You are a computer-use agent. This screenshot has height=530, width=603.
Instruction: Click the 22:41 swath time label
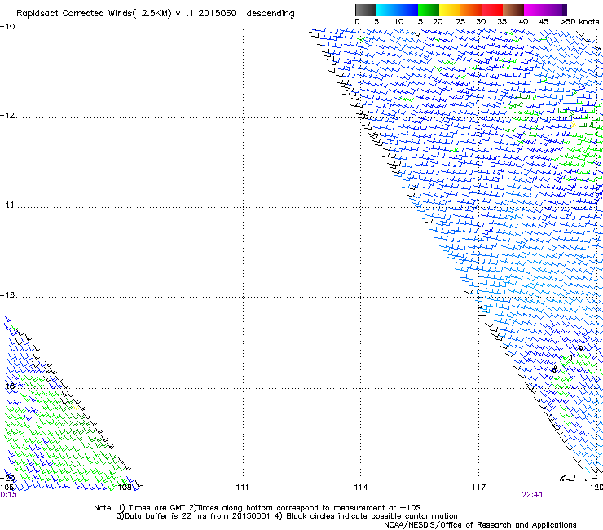tap(532, 495)
